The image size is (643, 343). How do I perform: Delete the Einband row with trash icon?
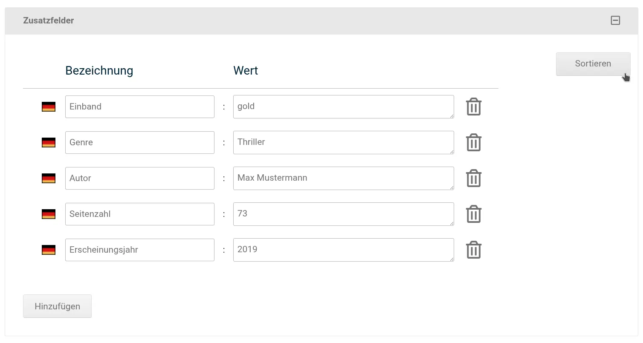pos(474,107)
